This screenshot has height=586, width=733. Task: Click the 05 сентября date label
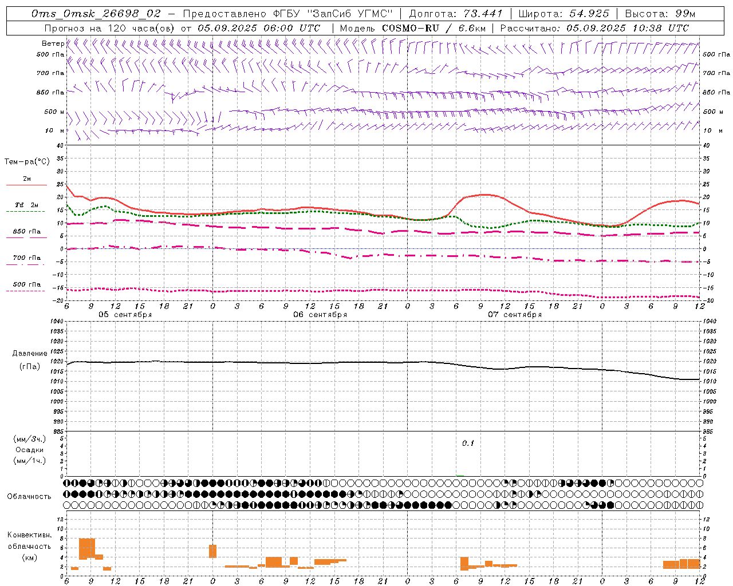[x=125, y=315]
